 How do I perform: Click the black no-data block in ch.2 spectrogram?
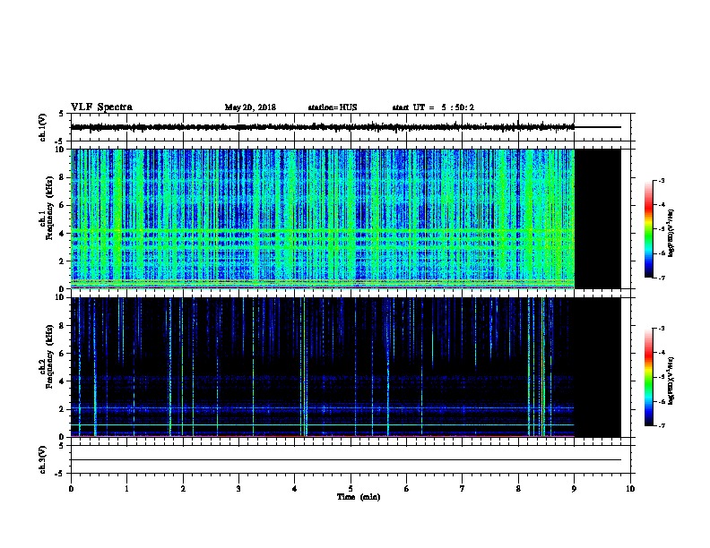(x=598, y=367)
